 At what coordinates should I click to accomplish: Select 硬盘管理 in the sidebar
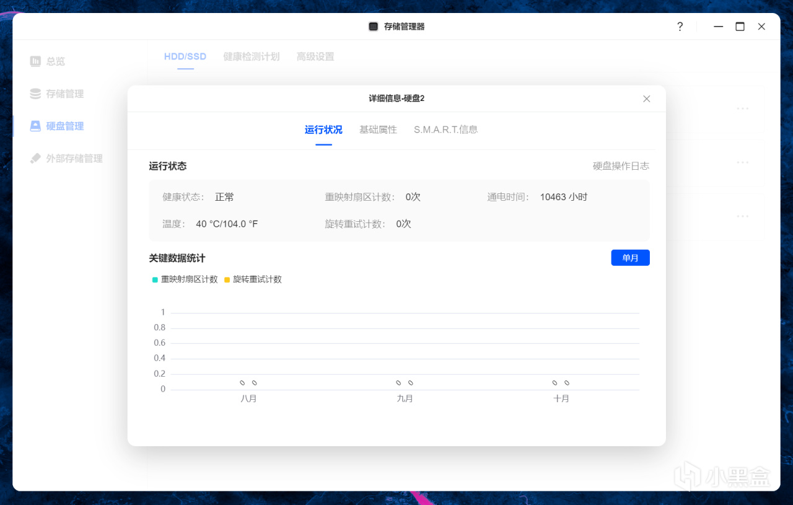pos(65,126)
